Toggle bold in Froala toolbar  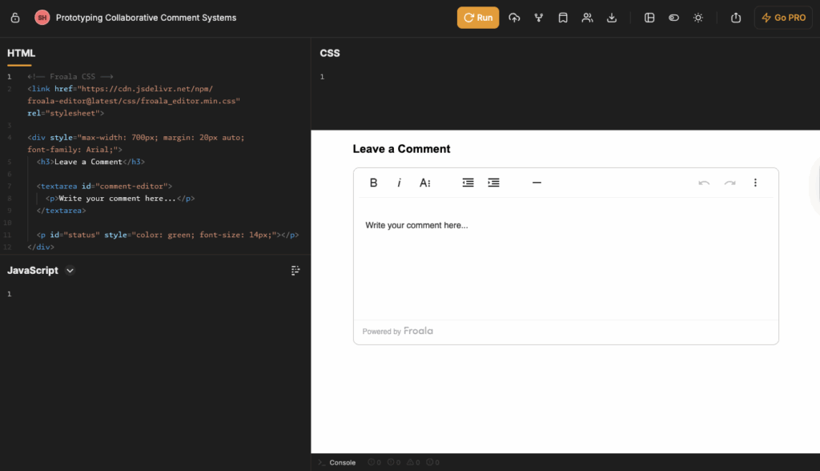(x=373, y=183)
